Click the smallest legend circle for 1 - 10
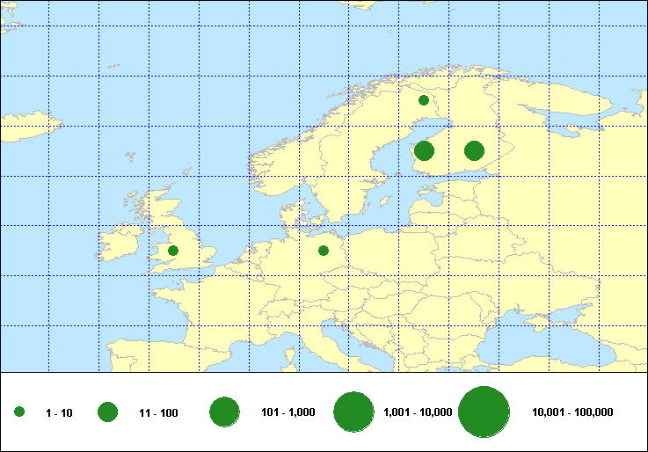 pos(19,412)
